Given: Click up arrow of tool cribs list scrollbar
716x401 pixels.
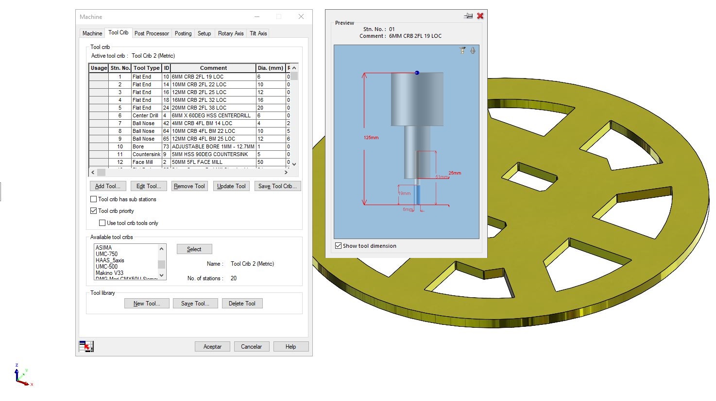Looking at the screenshot, I should (161, 249).
